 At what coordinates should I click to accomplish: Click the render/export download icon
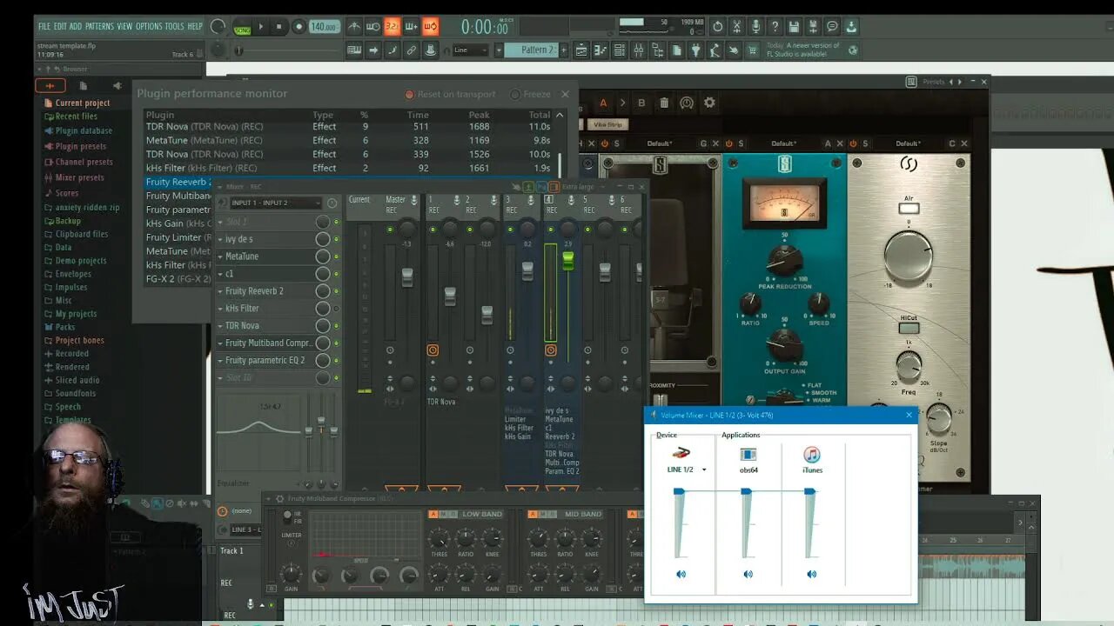pos(851,27)
